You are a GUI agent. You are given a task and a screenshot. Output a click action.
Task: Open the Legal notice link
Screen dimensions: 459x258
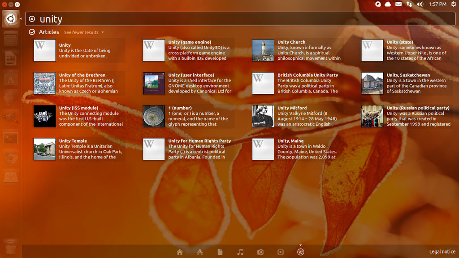tap(442, 252)
